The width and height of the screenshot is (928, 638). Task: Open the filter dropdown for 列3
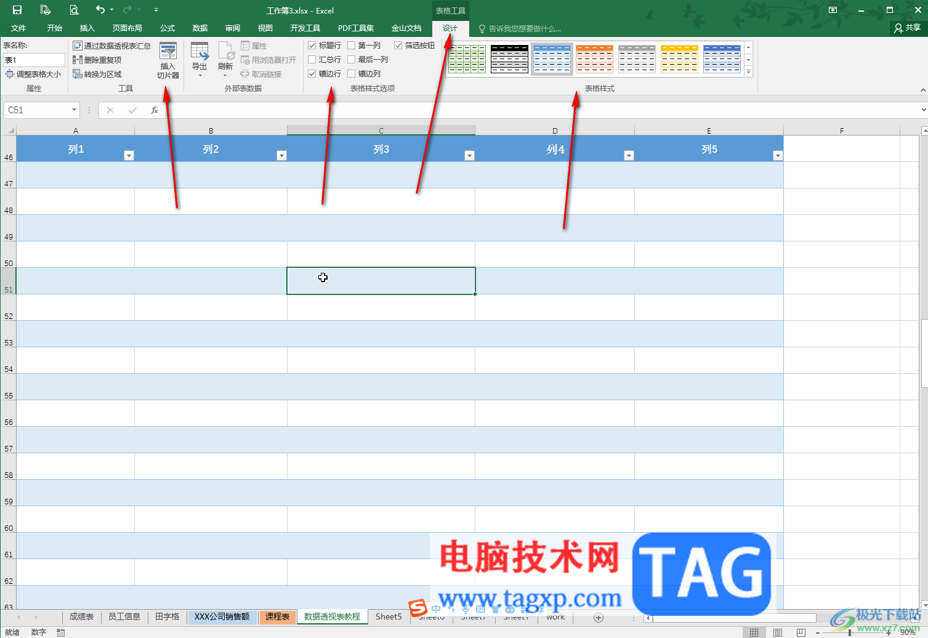(x=469, y=155)
